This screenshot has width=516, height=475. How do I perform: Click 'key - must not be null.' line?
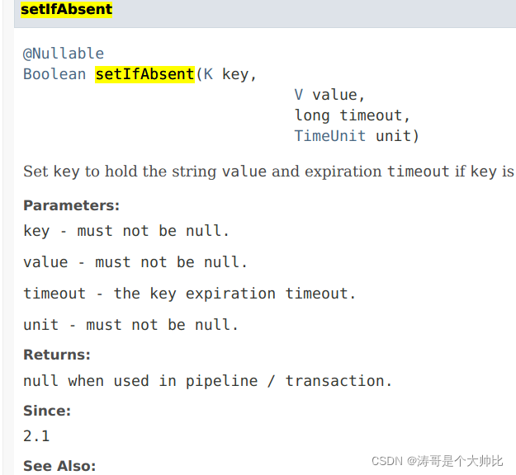[126, 231]
